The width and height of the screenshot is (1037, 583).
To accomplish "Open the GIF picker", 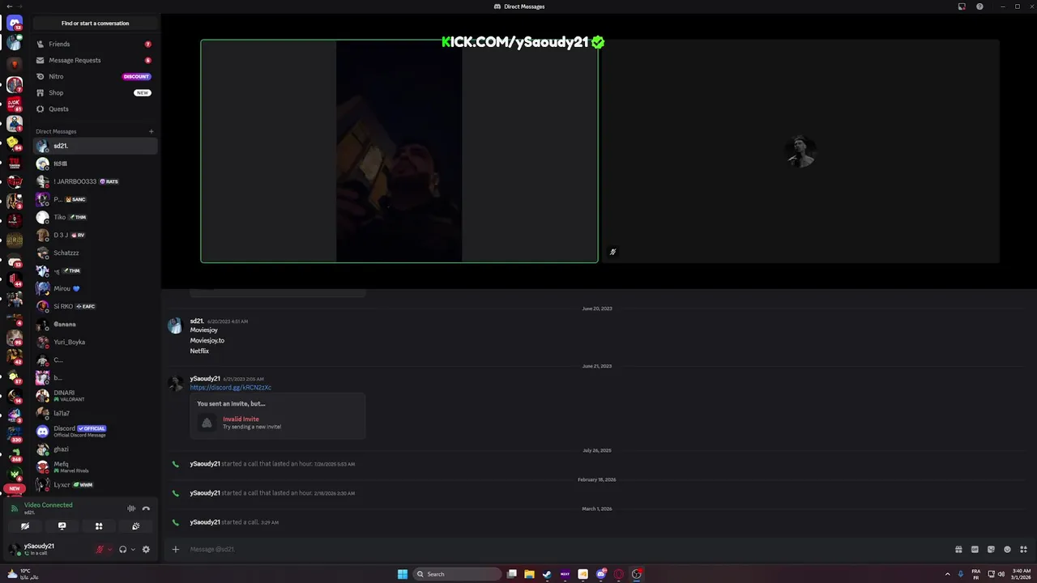I will coord(975,549).
